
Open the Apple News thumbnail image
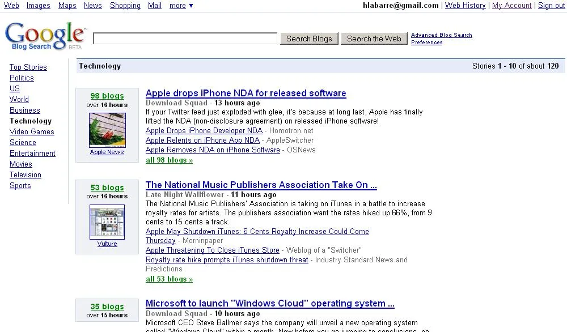coord(107,130)
